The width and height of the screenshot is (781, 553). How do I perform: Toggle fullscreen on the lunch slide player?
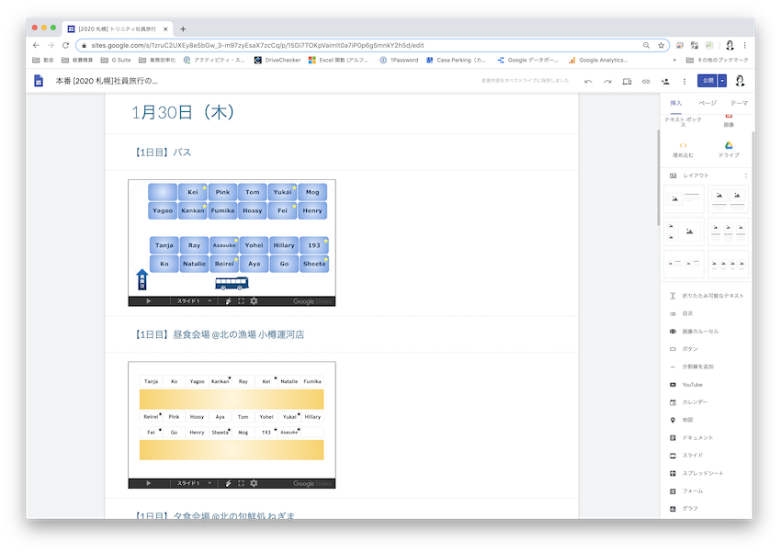click(241, 483)
